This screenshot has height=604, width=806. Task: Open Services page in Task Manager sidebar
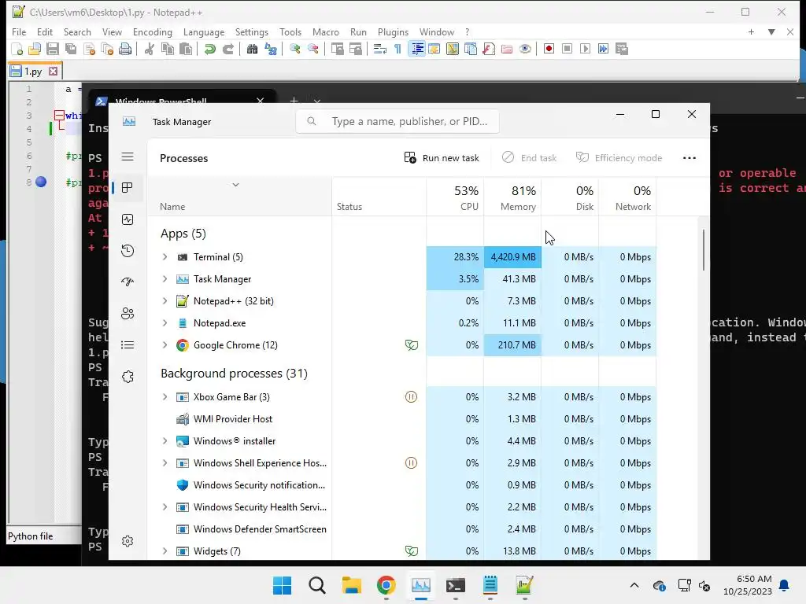pyautogui.click(x=128, y=377)
